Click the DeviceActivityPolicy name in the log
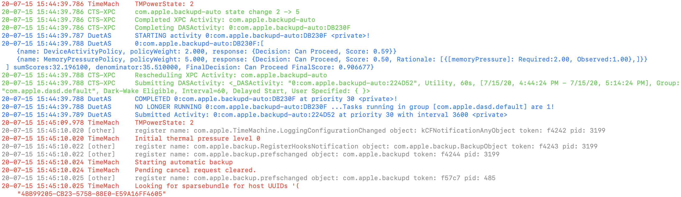 click(x=83, y=51)
